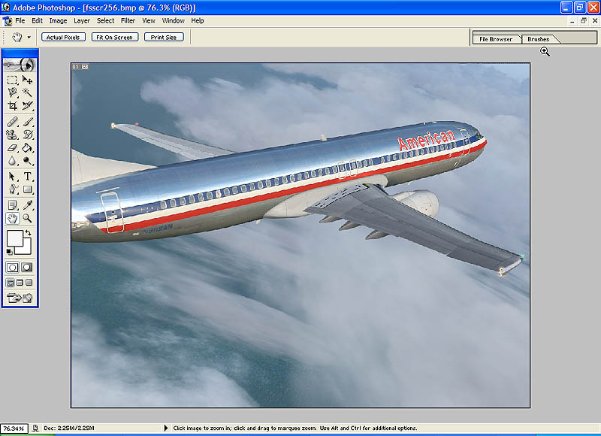Open the Hand tool preset picker dropdown
This screenshot has width=601, height=436.
[29, 37]
